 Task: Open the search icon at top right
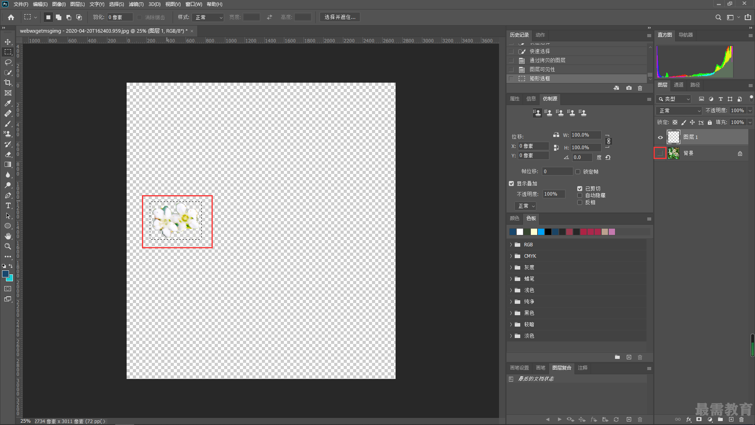(718, 17)
